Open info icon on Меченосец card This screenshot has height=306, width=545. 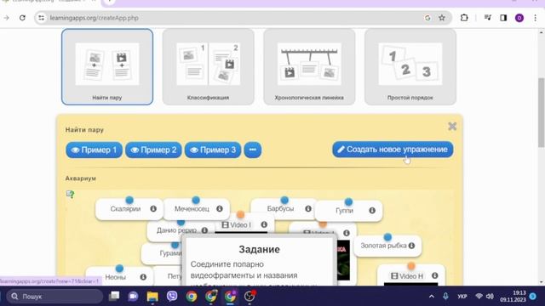tap(220, 208)
